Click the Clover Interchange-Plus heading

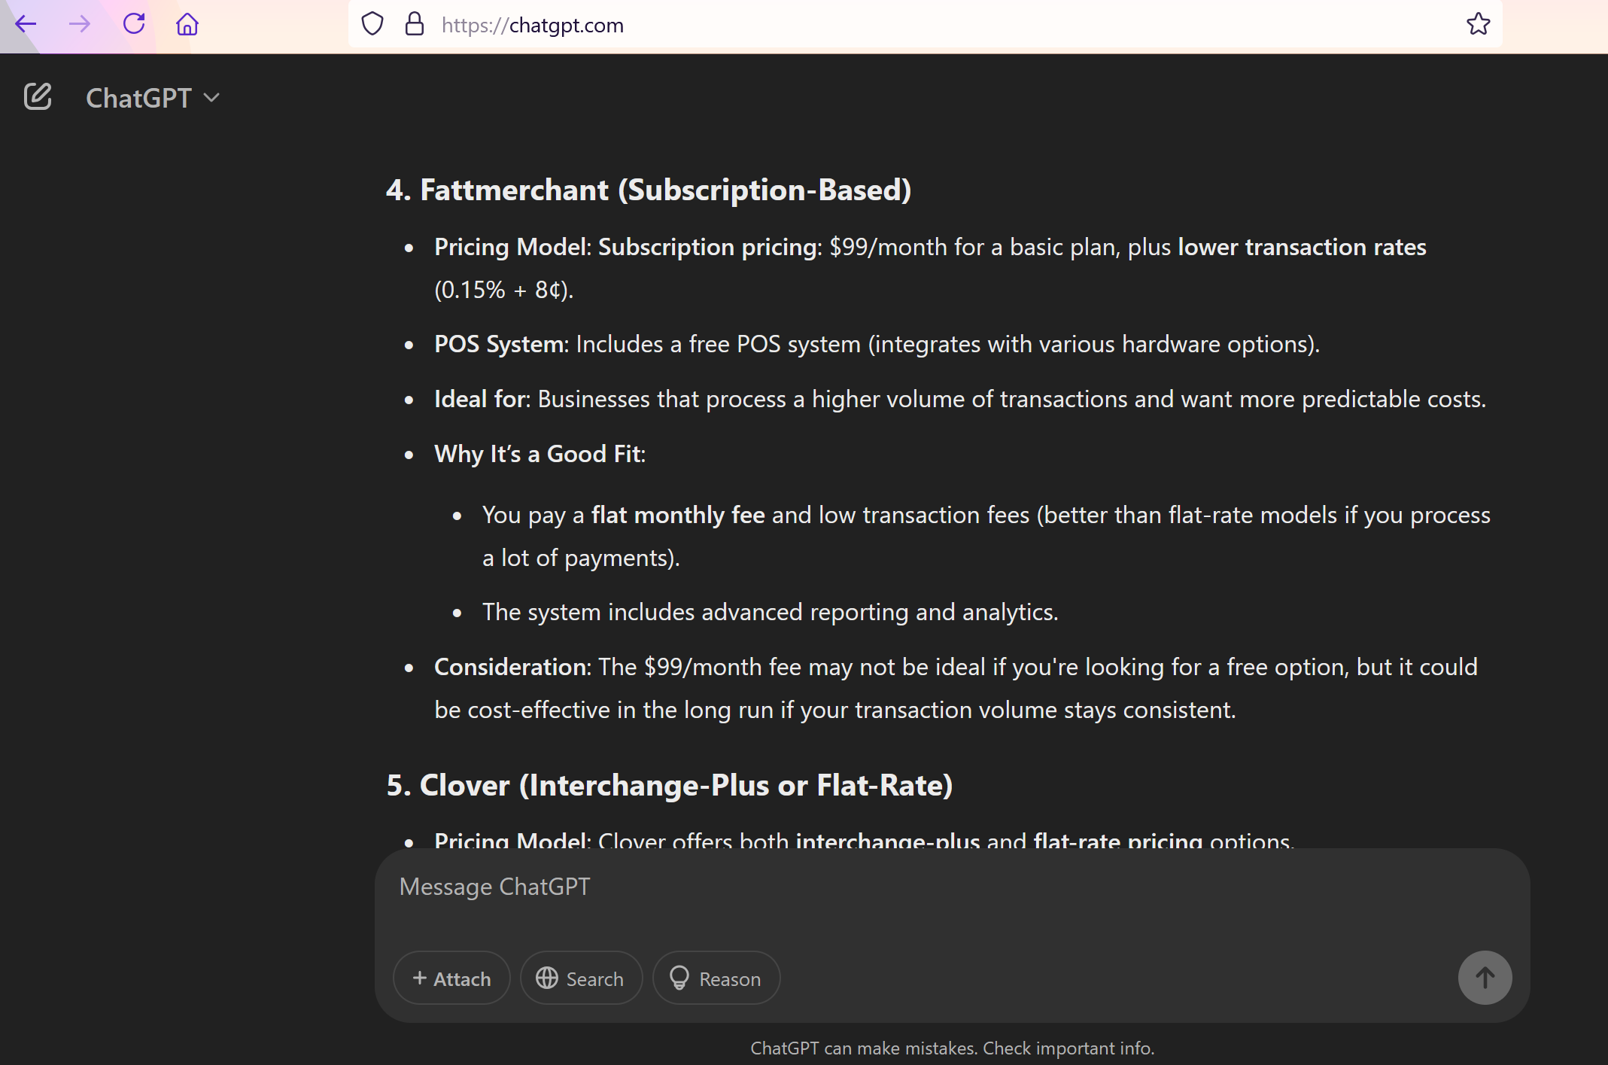pyautogui.click(x=669, y=785)
